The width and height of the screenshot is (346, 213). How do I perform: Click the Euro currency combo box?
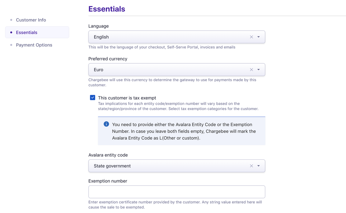166,70
